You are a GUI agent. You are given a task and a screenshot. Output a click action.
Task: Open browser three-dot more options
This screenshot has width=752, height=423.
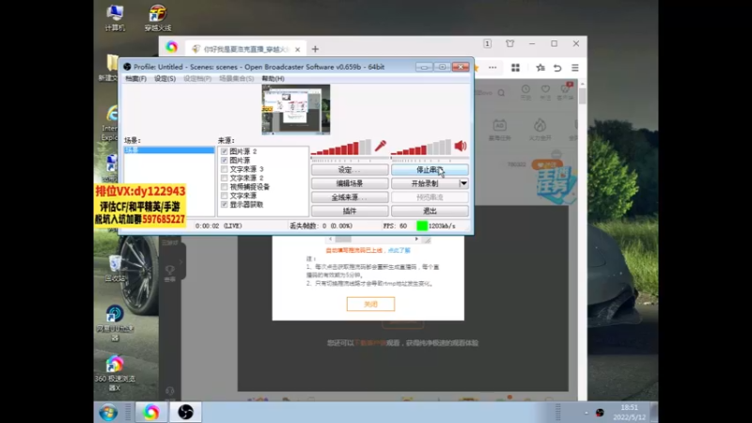493,68
